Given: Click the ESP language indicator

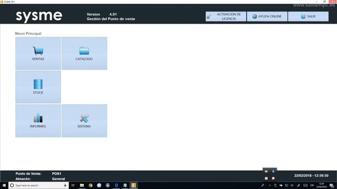Looking at the screenshot, I should point(312,185).
